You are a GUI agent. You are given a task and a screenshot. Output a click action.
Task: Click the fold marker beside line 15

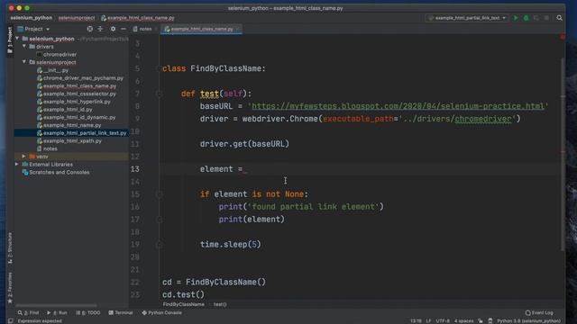point(160,194)
